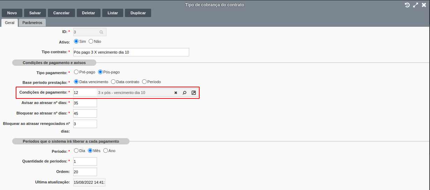
Task: Open Condições de pagamento record in new window
Action: click(x=194, y=93)
